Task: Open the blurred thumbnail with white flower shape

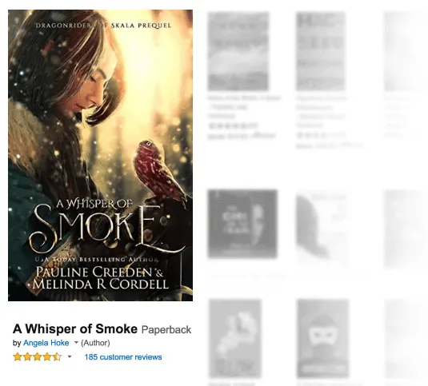Action: (x=235, y=339)
